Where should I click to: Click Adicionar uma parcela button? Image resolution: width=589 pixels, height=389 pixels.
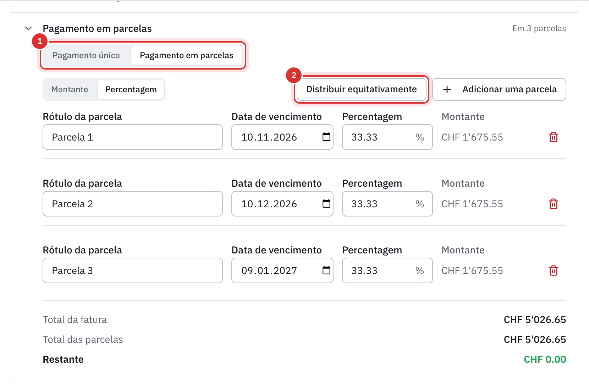click(x=499, y=89)
